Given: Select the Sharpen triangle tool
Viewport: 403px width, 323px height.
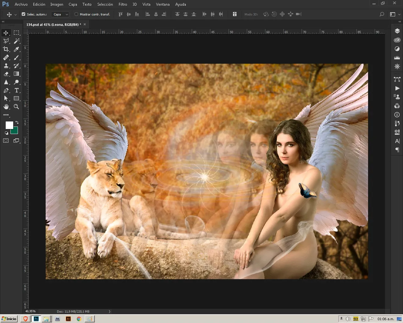Looking at the screenshot, I should [x=6, y=82].
